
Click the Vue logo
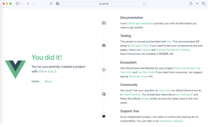pyautogui.click(x=15, y=69)
